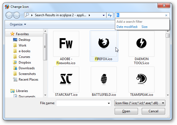Click the Cancel button
This screenshot has width=177, height=125.
[x=153, y=111]
